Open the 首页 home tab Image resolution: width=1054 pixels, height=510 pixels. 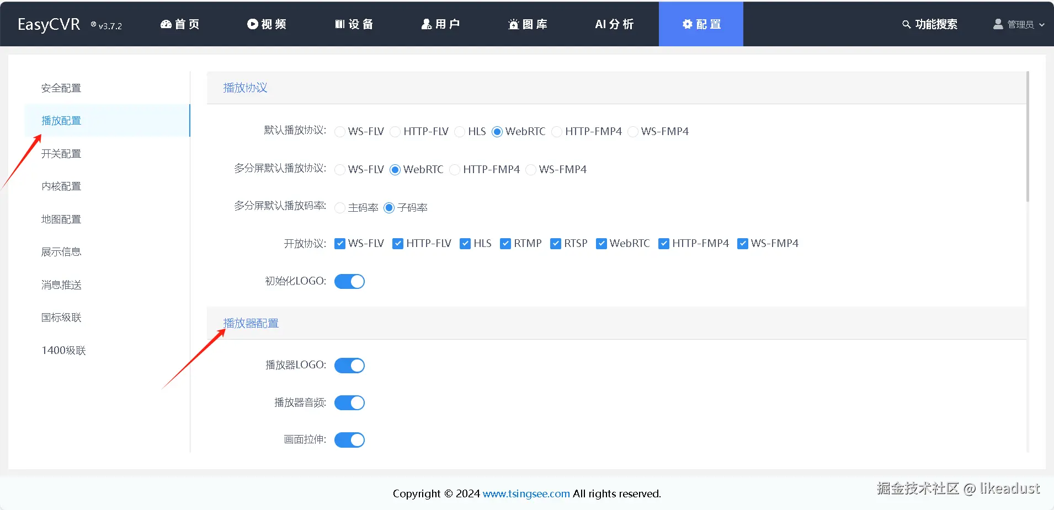180,24
